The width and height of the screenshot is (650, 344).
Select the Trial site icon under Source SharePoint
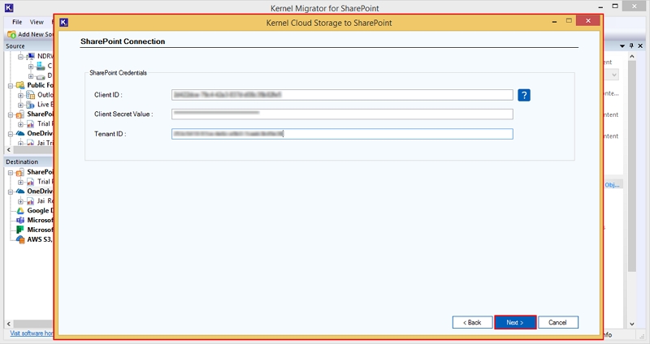coord(31,124)
